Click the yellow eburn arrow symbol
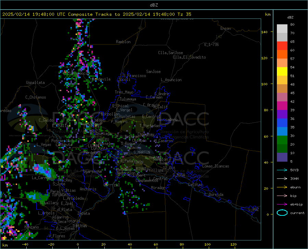This screenshot has width=308, height=249. [282, 187]
